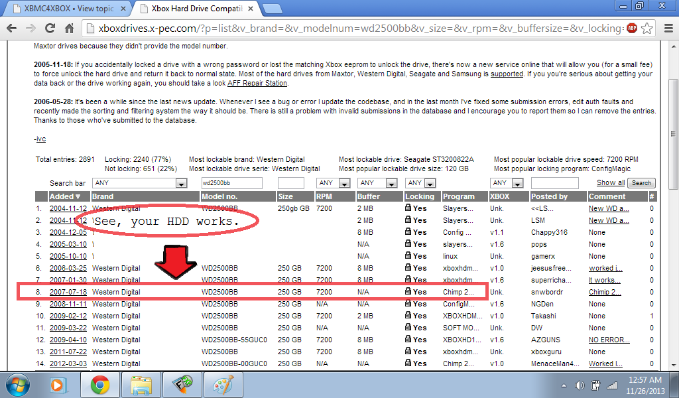Reload the current page
The height and width of the screenshot is (398, 679).
pos(50,29)
